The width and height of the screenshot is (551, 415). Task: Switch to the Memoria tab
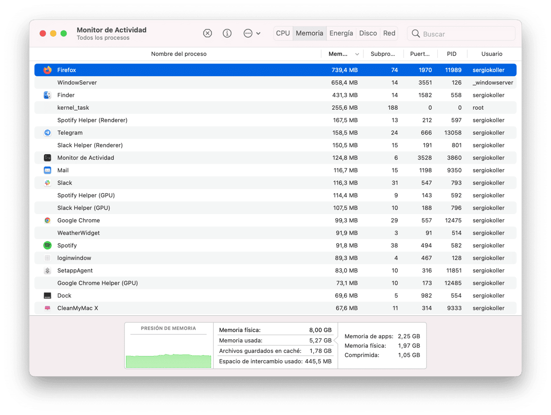click(309, 33)
